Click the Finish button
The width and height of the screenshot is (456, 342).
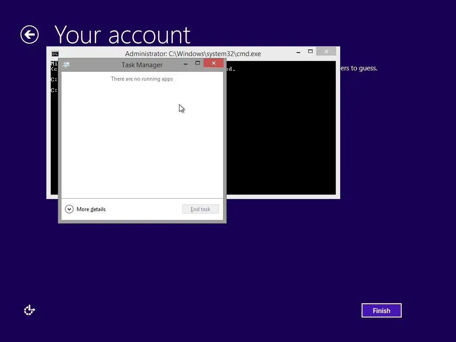coord(381,310)
